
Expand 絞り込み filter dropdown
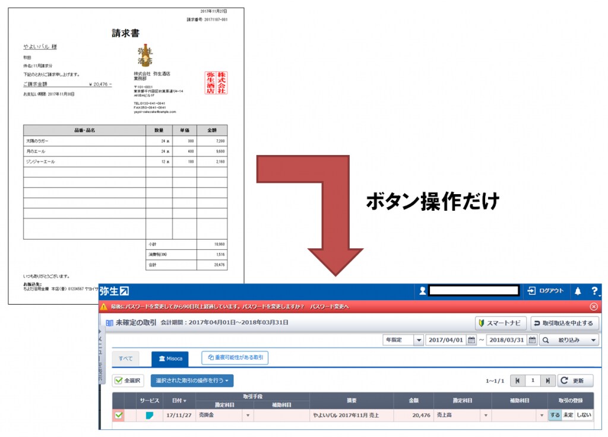(570, 340)
